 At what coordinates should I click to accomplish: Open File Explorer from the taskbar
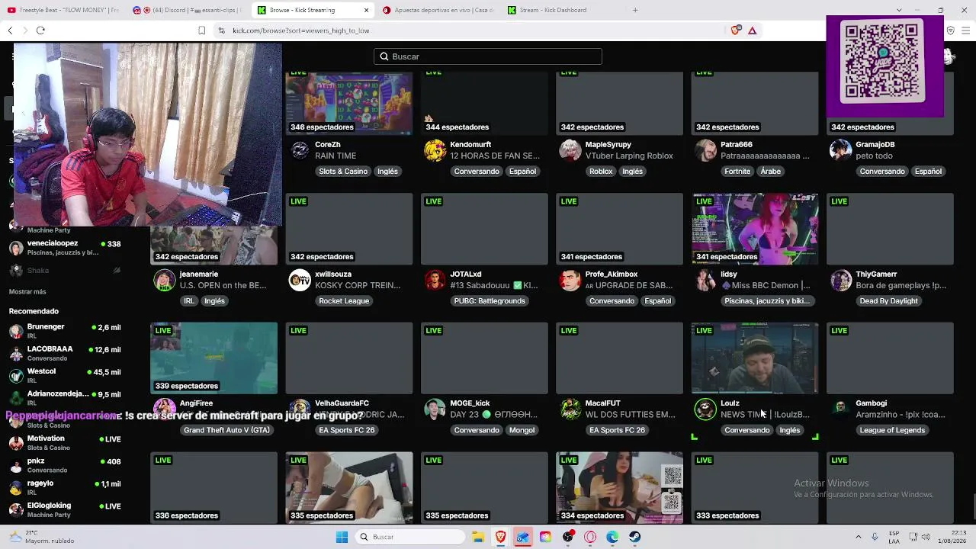(478, 537)
